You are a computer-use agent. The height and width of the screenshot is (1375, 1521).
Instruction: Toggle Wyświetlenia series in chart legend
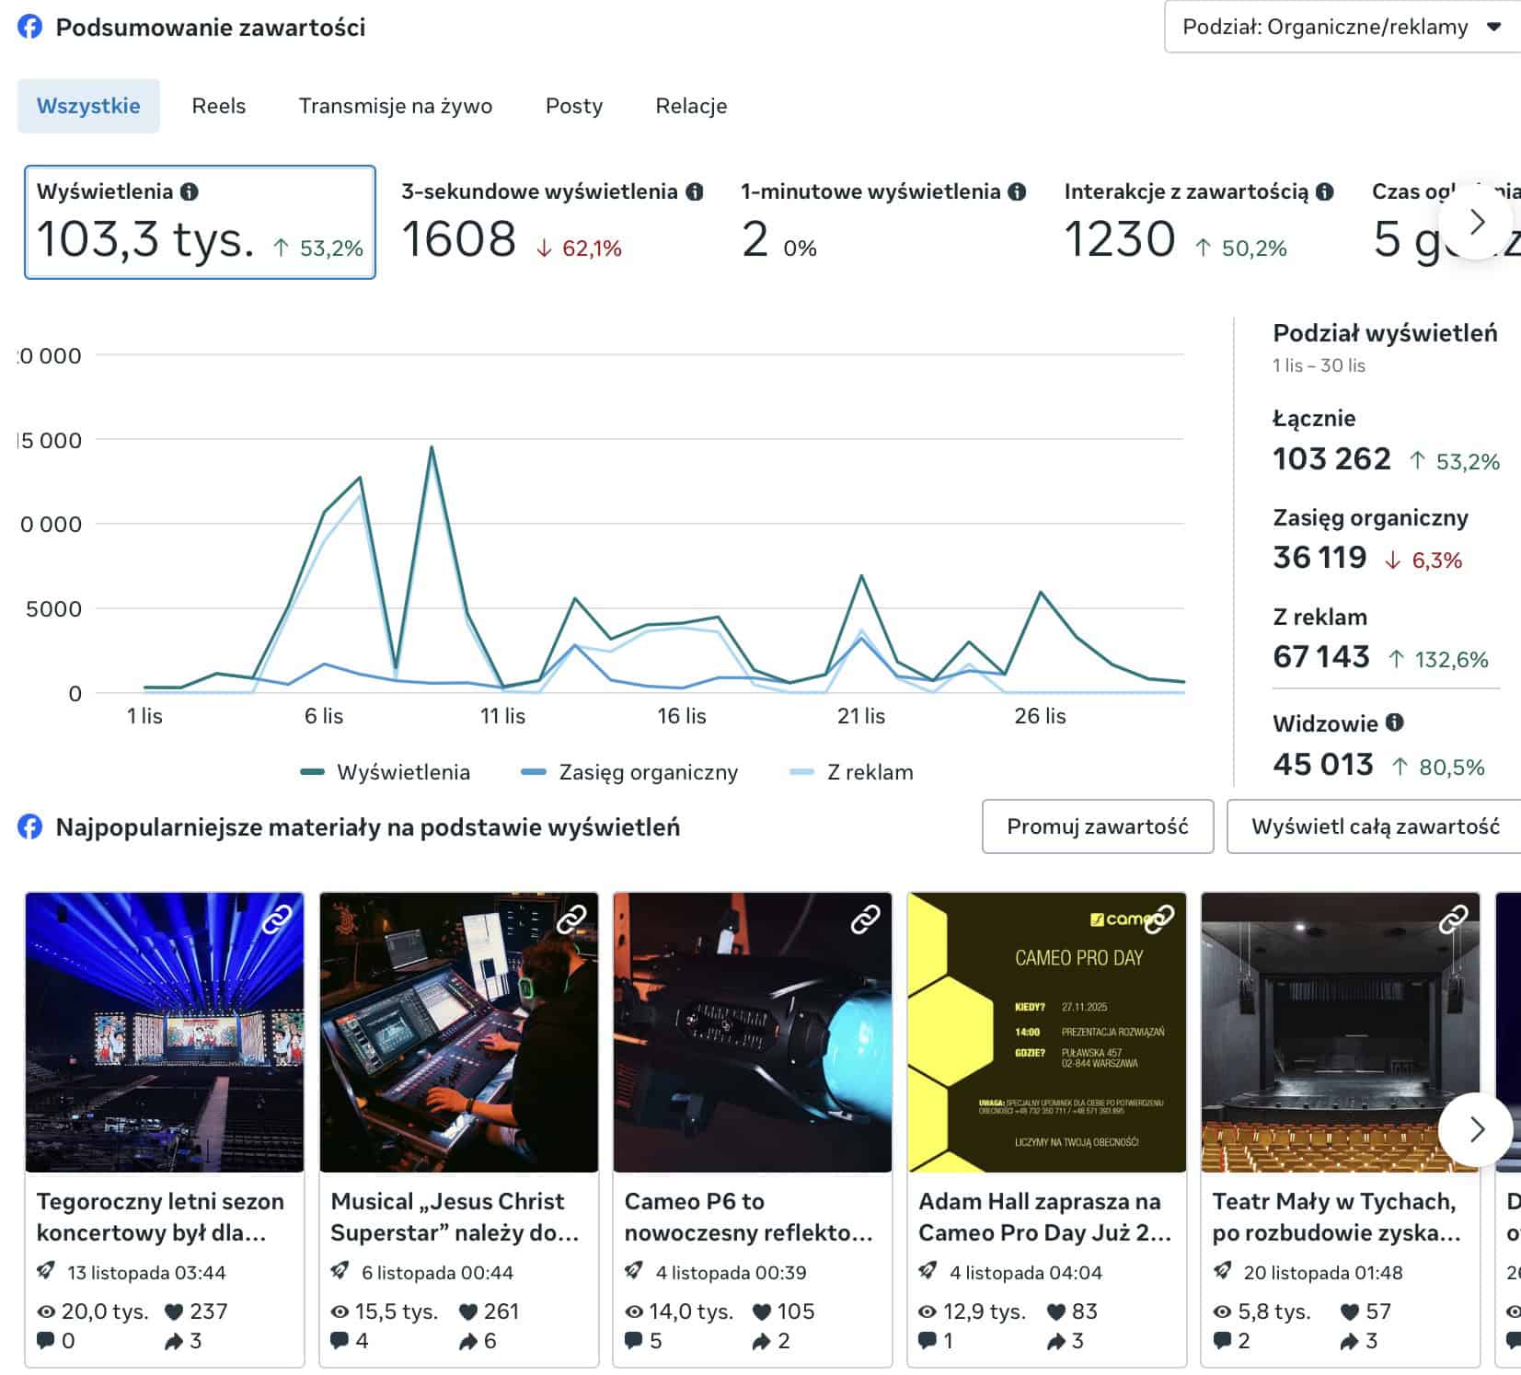point(386,772)
